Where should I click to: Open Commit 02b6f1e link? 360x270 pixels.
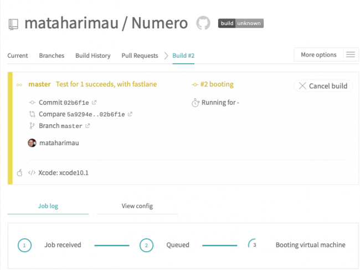64,103
